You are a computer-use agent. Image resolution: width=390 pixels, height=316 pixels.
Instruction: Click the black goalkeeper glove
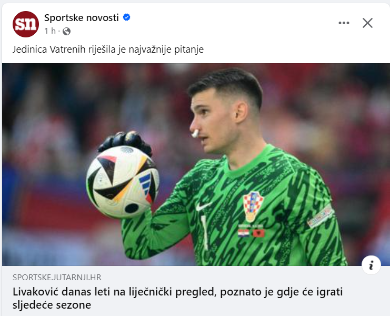click(125, 142)
